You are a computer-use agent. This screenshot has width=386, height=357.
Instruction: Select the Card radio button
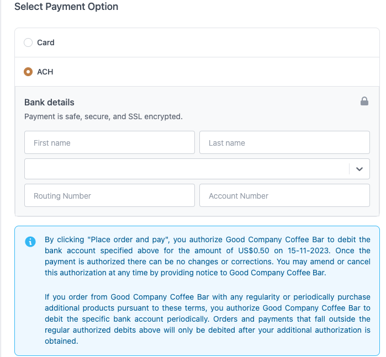(x=28, y=42)
